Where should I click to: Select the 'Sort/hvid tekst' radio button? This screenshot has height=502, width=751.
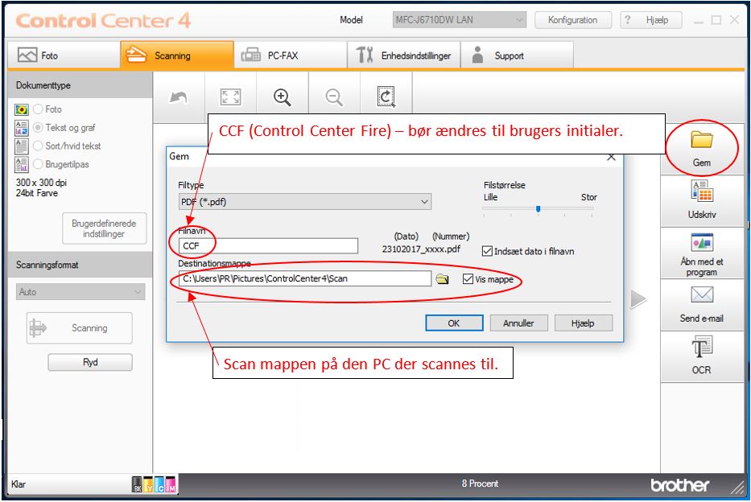[x=38, y=146]
